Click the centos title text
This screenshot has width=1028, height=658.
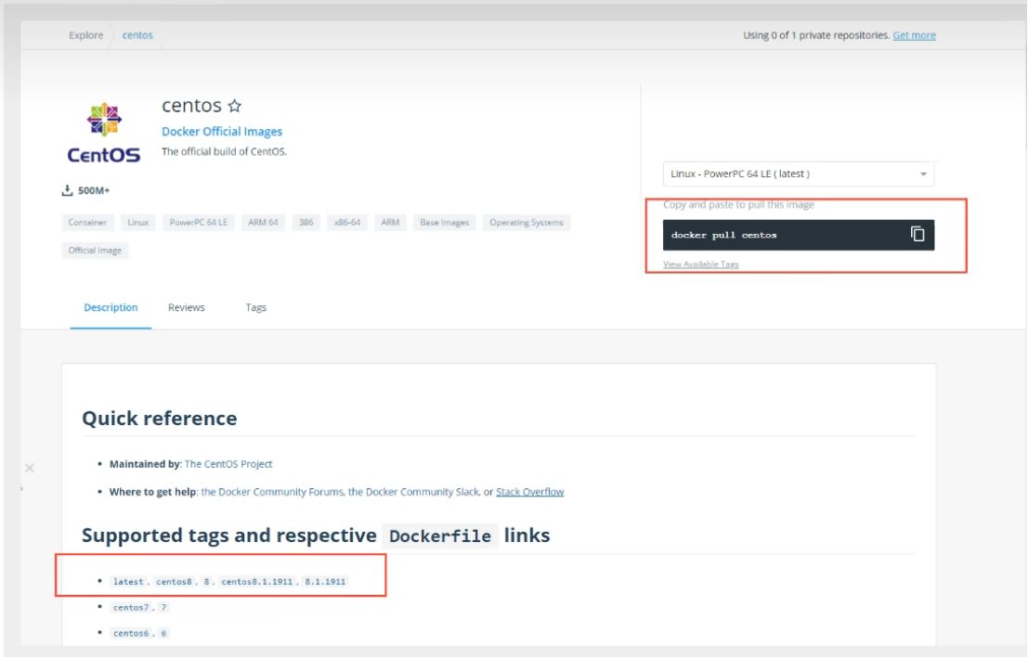[191, 105]
